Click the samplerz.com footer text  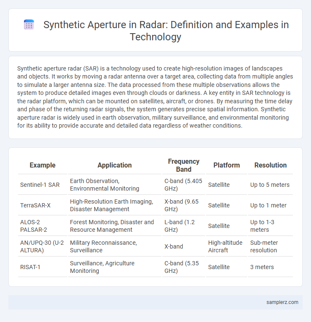(x=282, y=302)
